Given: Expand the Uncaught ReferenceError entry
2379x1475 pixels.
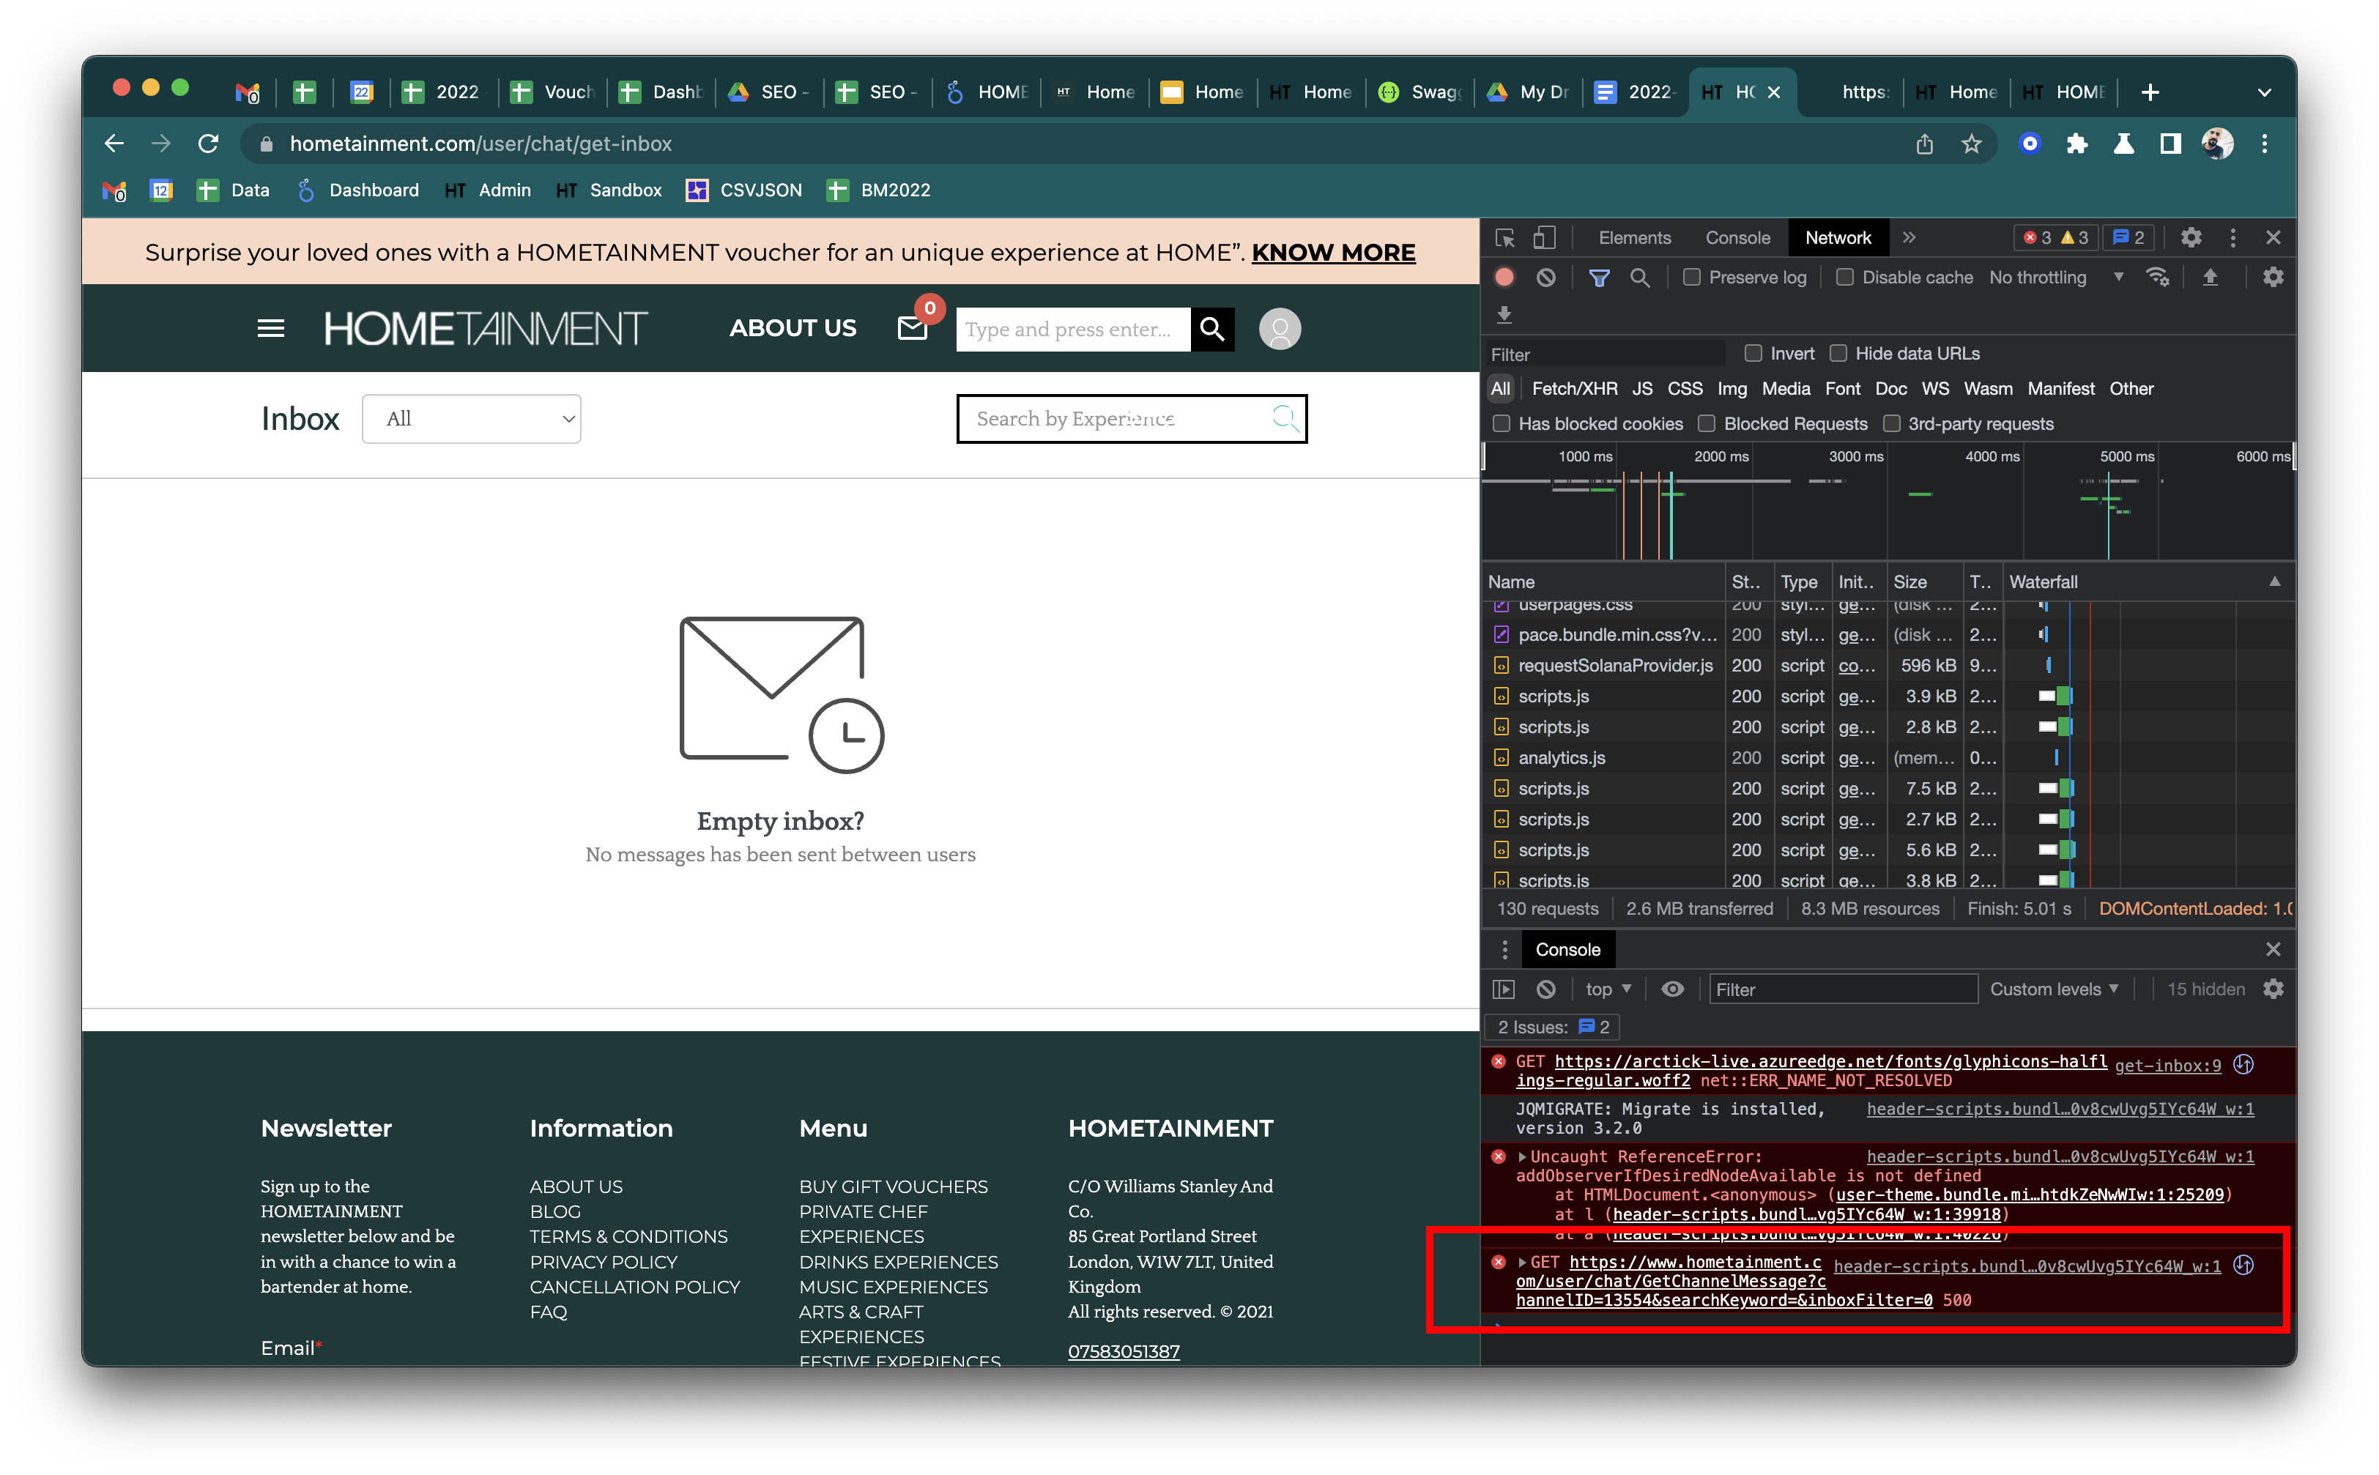Looking at the screenshot, I should tap(1521, 1157).
